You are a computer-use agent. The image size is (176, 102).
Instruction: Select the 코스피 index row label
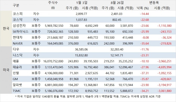pos(18,14)
